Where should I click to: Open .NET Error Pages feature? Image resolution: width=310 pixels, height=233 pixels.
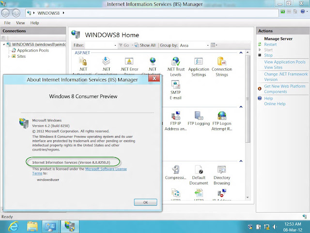(129, 67)
